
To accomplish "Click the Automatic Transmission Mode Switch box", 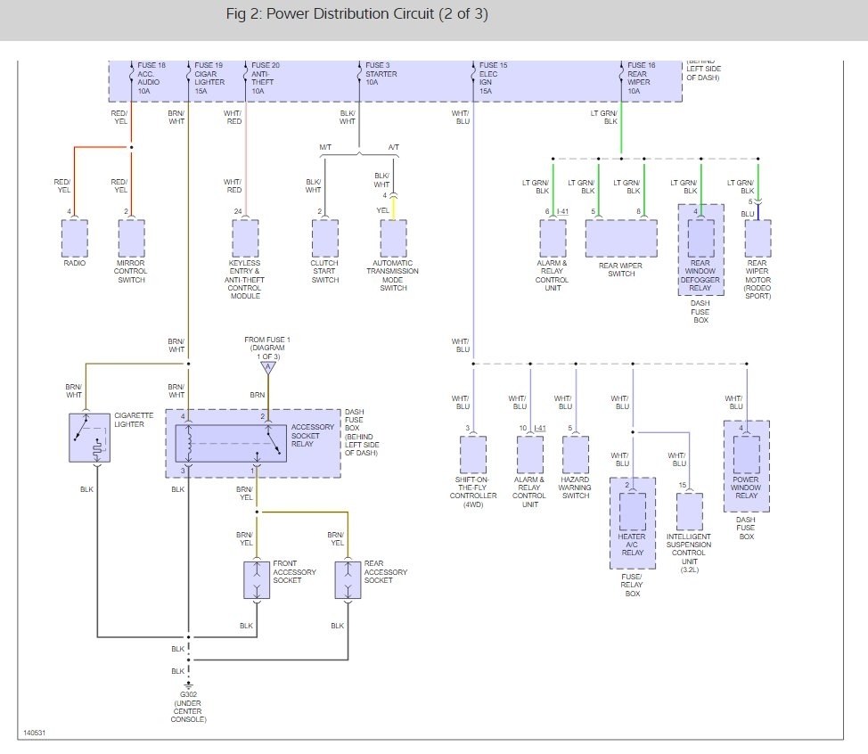I will 393,238.
